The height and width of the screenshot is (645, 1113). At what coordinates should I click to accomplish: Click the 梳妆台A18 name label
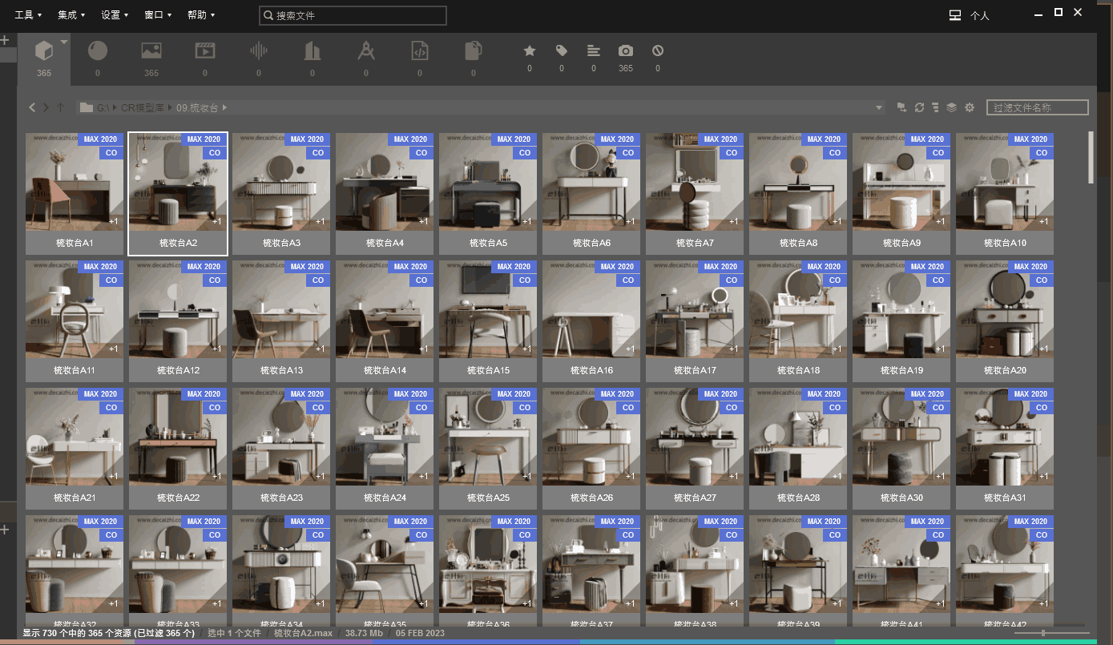pyautogui.click(x=798, y=370)
